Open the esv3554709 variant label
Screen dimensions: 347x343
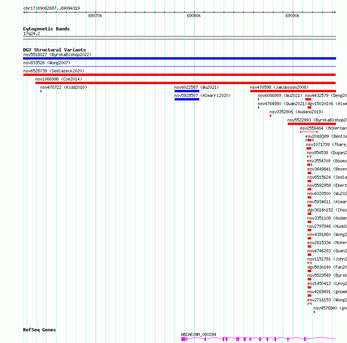point(327,161)
